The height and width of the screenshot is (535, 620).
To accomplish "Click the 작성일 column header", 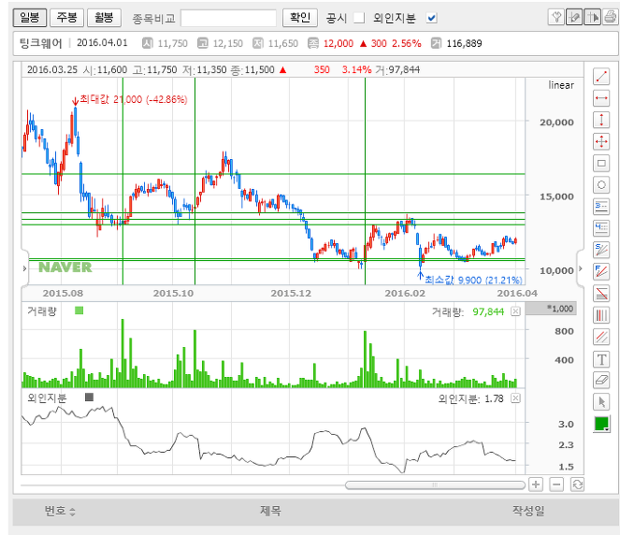I will pos(528,511).
